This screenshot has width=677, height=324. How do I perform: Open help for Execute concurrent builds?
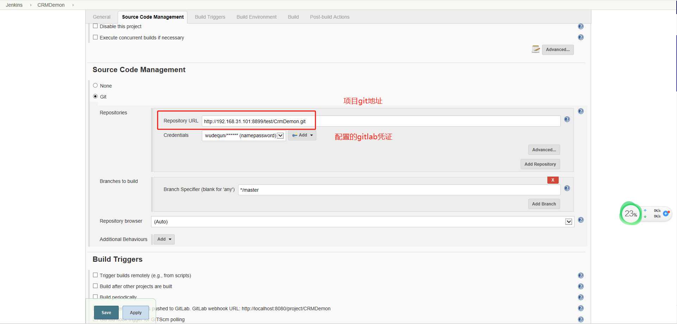click(581, 37)
